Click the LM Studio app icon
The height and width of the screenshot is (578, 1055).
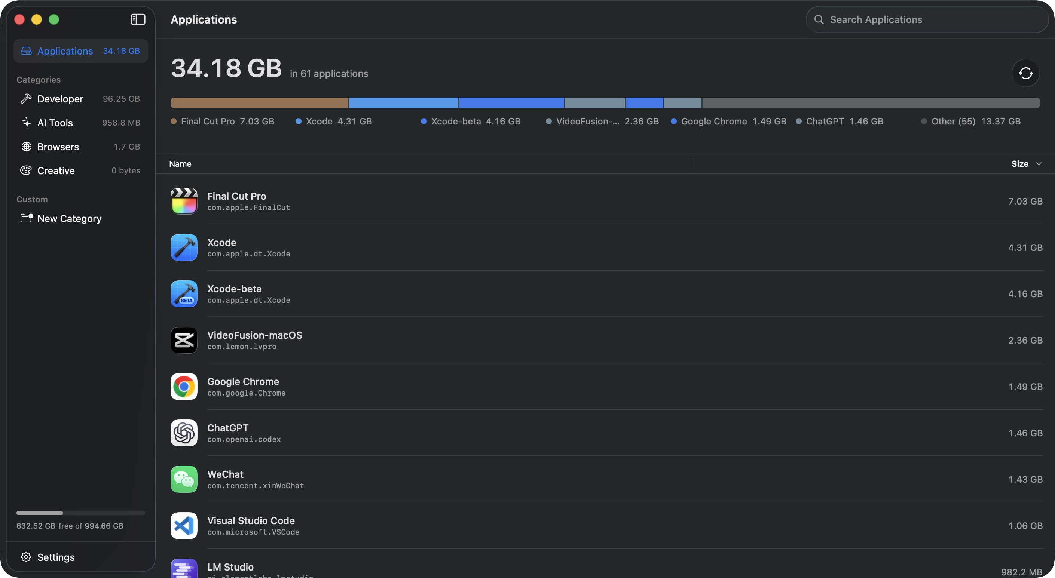click(x=184, y=569)
